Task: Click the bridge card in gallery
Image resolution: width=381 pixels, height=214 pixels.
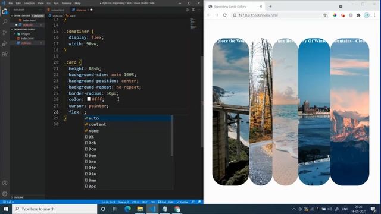Action: (x=230, y=112)
